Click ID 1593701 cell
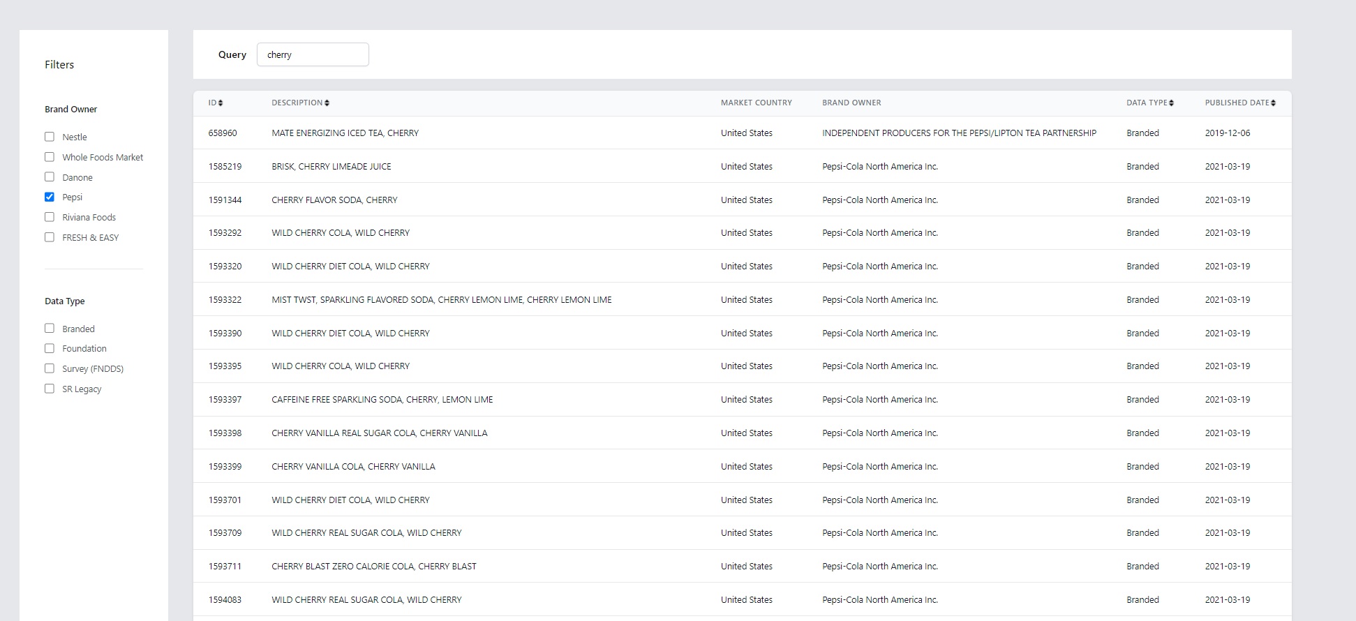Viewport: 1356px width, 621px height. pos(225,500)
